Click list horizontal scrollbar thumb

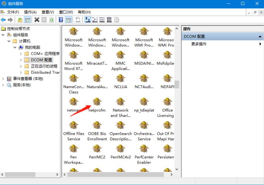point(115,174)
